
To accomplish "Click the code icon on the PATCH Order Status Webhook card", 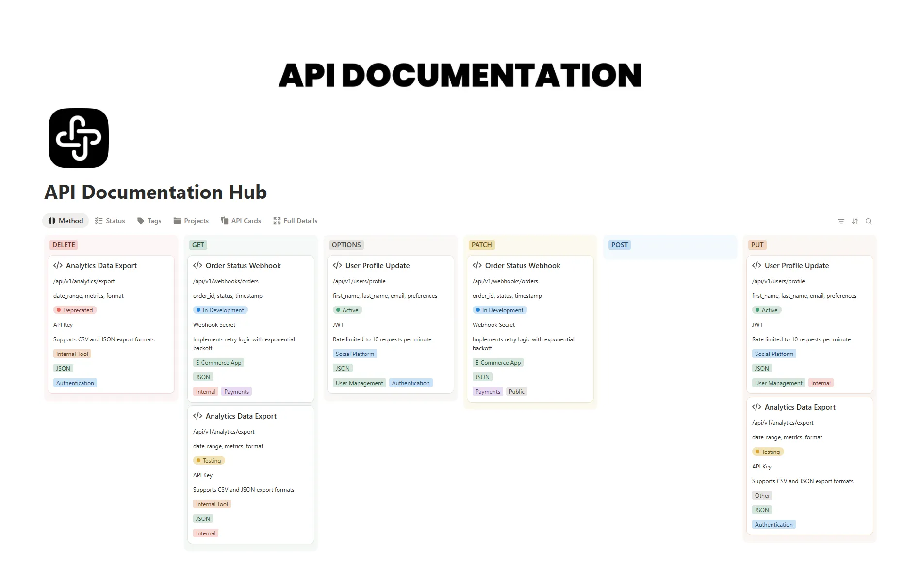I will 476,265.
